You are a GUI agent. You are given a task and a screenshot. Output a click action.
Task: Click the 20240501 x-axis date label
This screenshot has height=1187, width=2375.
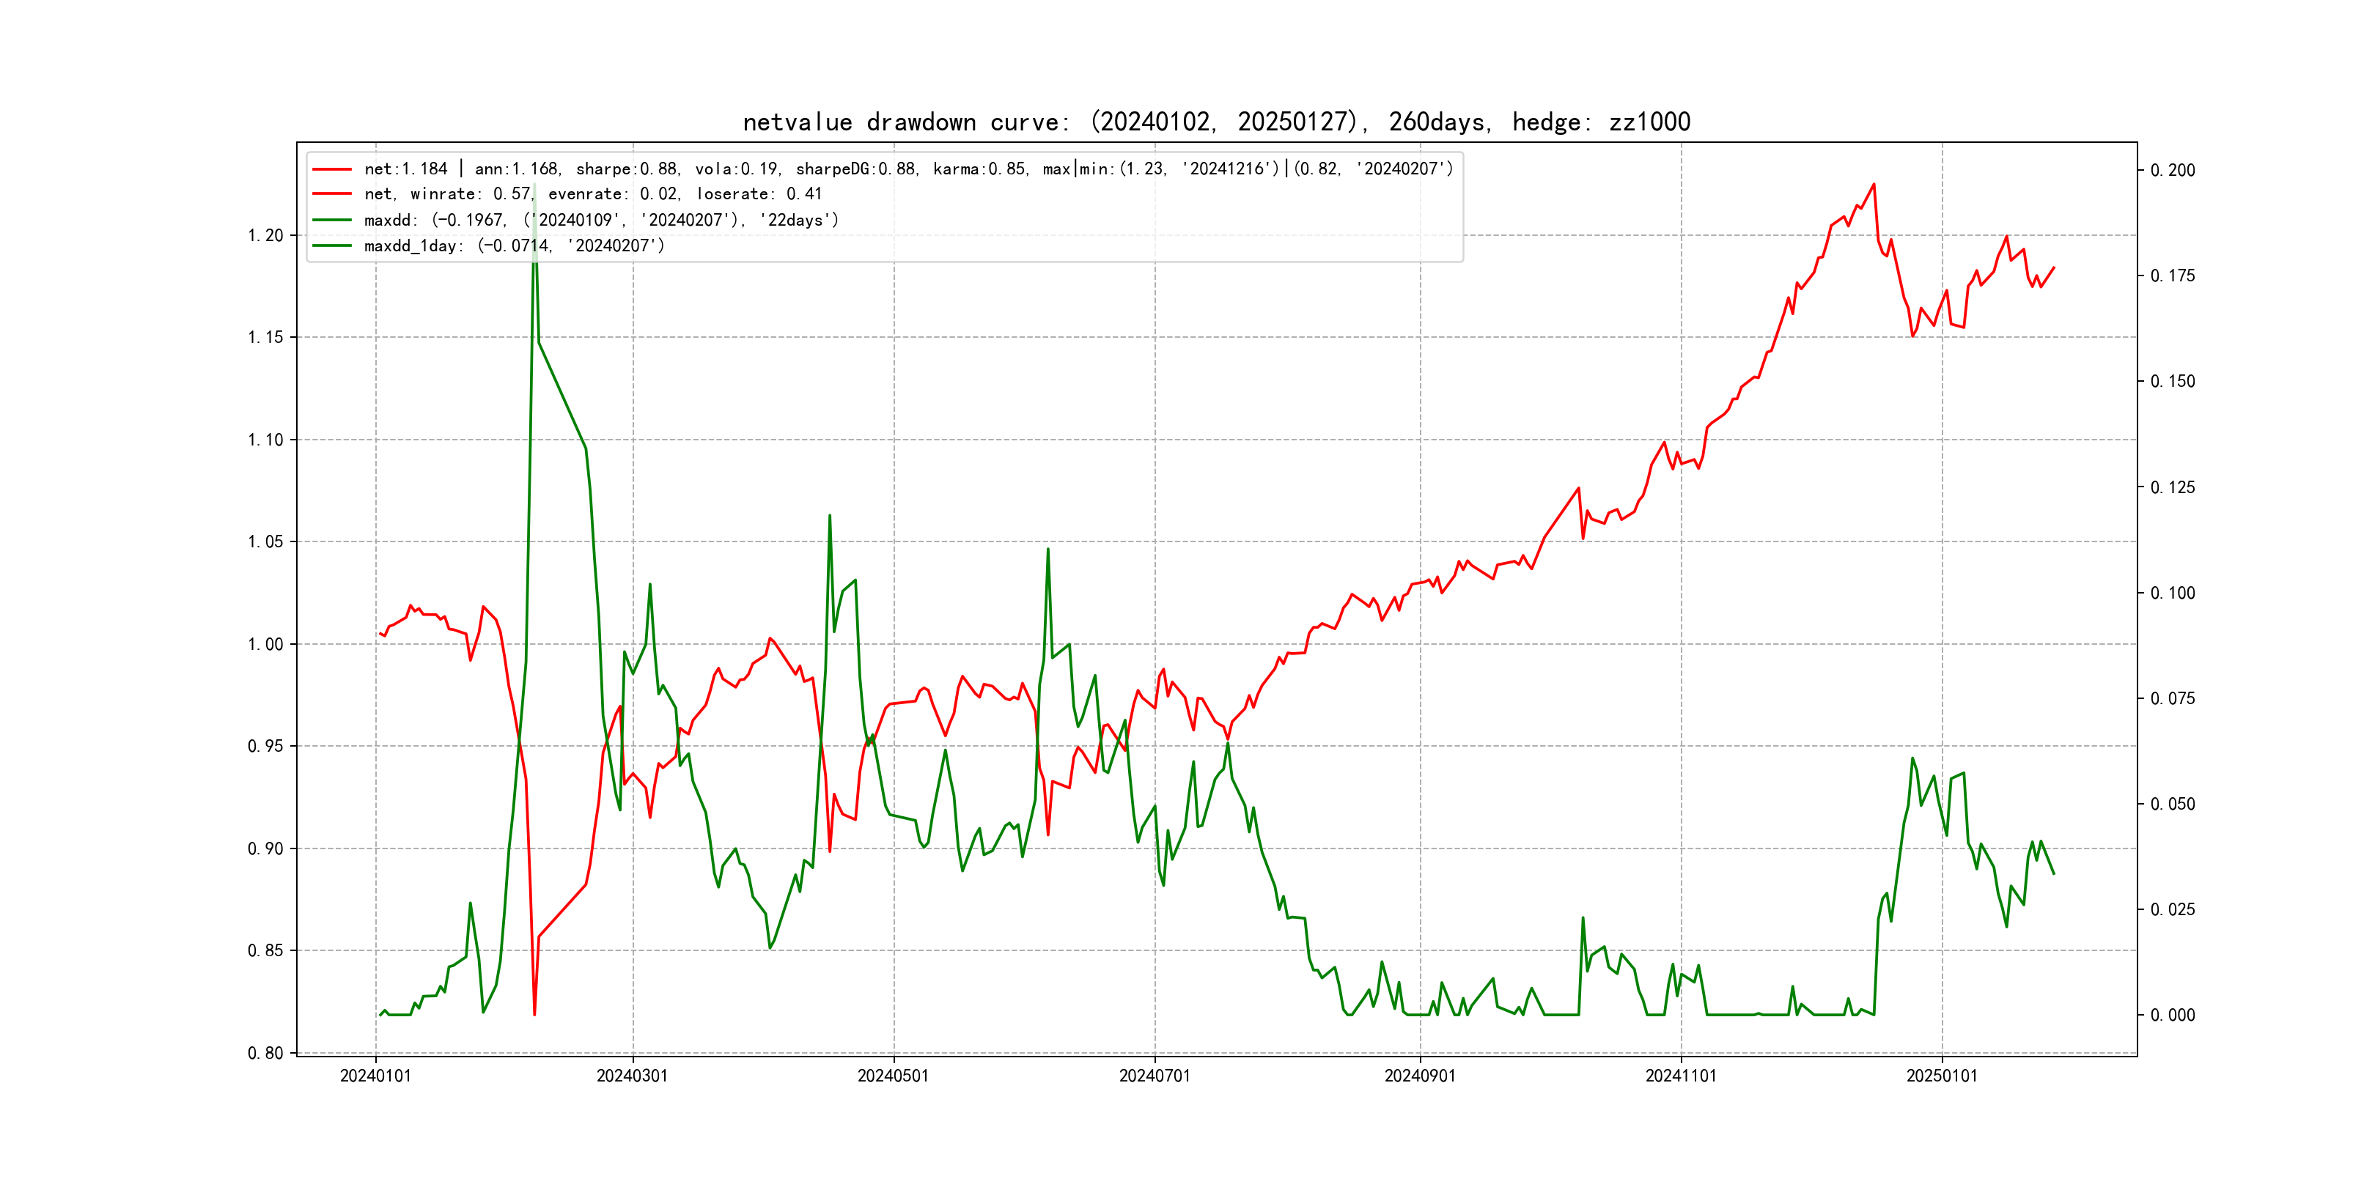click(894, 1076)
